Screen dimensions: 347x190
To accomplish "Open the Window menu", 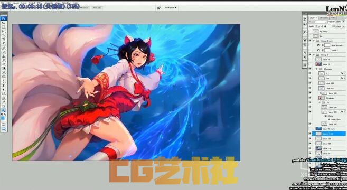I will (66, 3).
